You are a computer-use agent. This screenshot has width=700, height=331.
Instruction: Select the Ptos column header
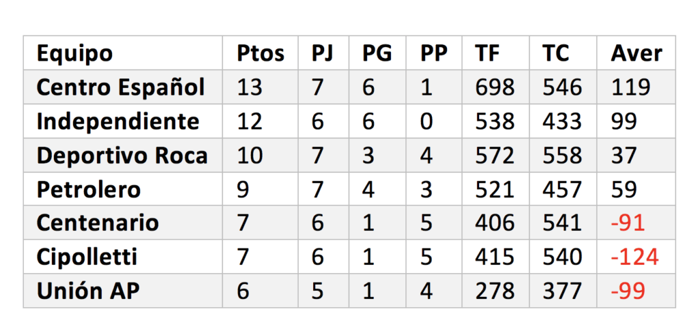point(260,53)
